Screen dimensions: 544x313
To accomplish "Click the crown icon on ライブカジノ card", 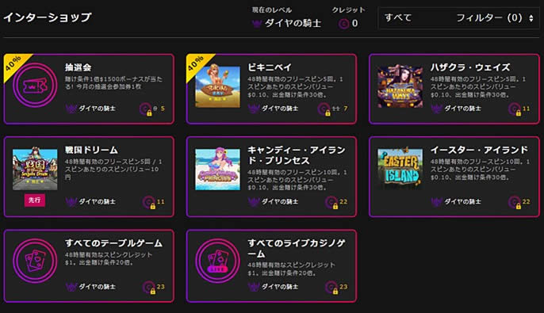I will point(254,287).
